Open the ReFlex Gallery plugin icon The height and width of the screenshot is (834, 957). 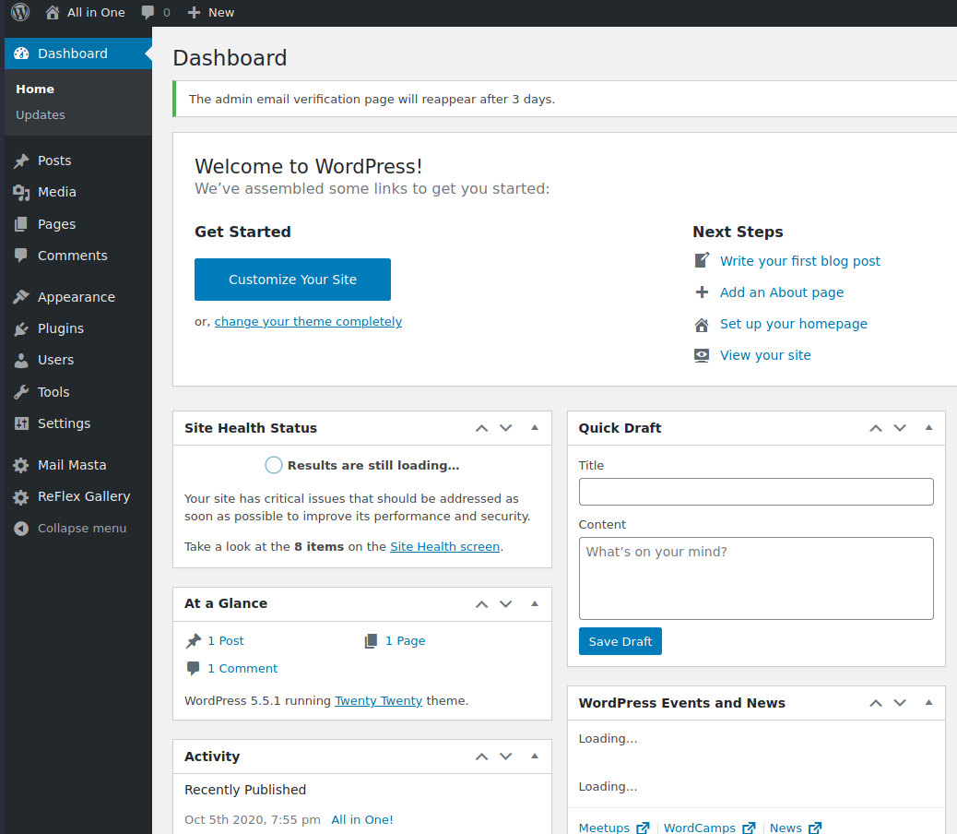pyautogui.click(x=21, y=495)
